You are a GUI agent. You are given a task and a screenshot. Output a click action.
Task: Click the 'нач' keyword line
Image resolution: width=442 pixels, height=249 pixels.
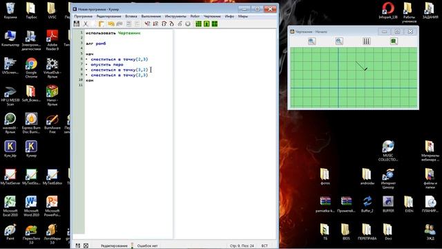click(90, 54)
